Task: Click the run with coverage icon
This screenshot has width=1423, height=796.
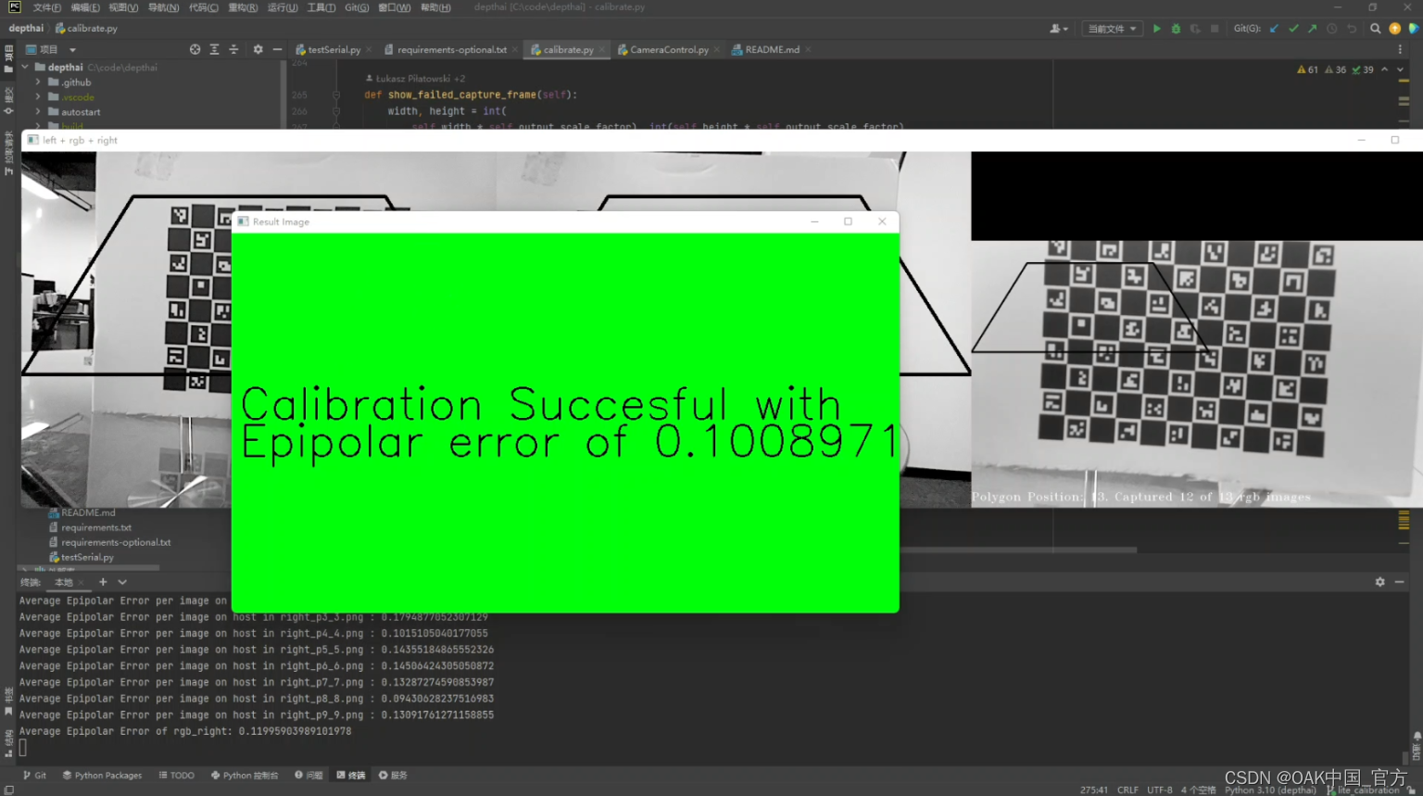Action: (x=1195, y=29)
